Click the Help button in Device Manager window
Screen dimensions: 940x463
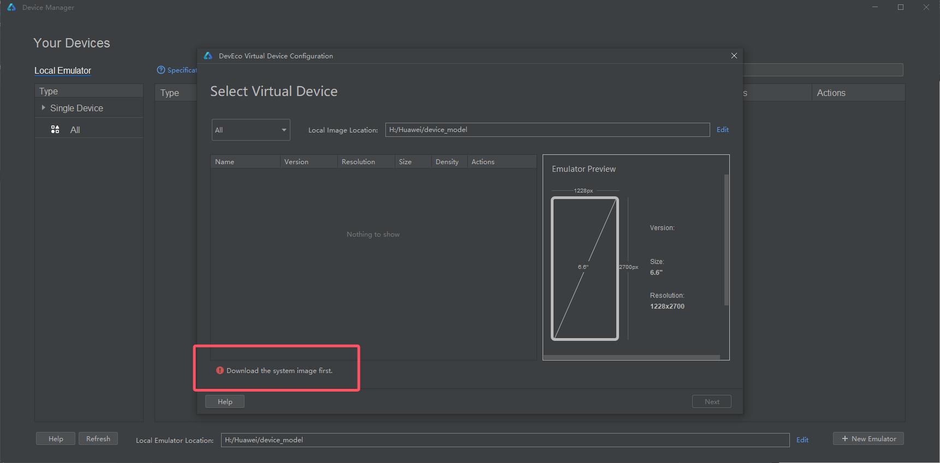click(x=56, y=438)
